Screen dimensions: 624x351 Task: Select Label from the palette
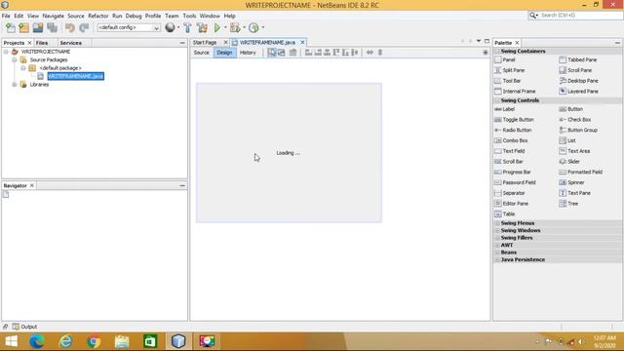[505, 109]
